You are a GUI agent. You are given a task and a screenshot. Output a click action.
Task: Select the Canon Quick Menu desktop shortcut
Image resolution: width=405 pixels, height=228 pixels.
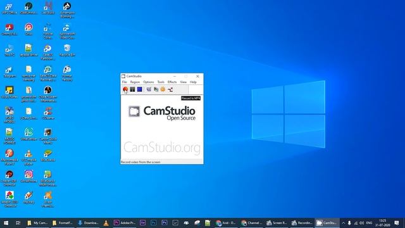[48, 136]
